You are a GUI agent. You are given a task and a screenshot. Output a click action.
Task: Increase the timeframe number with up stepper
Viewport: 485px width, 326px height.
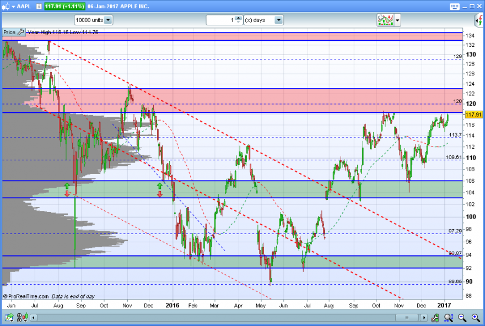point(238,18)
